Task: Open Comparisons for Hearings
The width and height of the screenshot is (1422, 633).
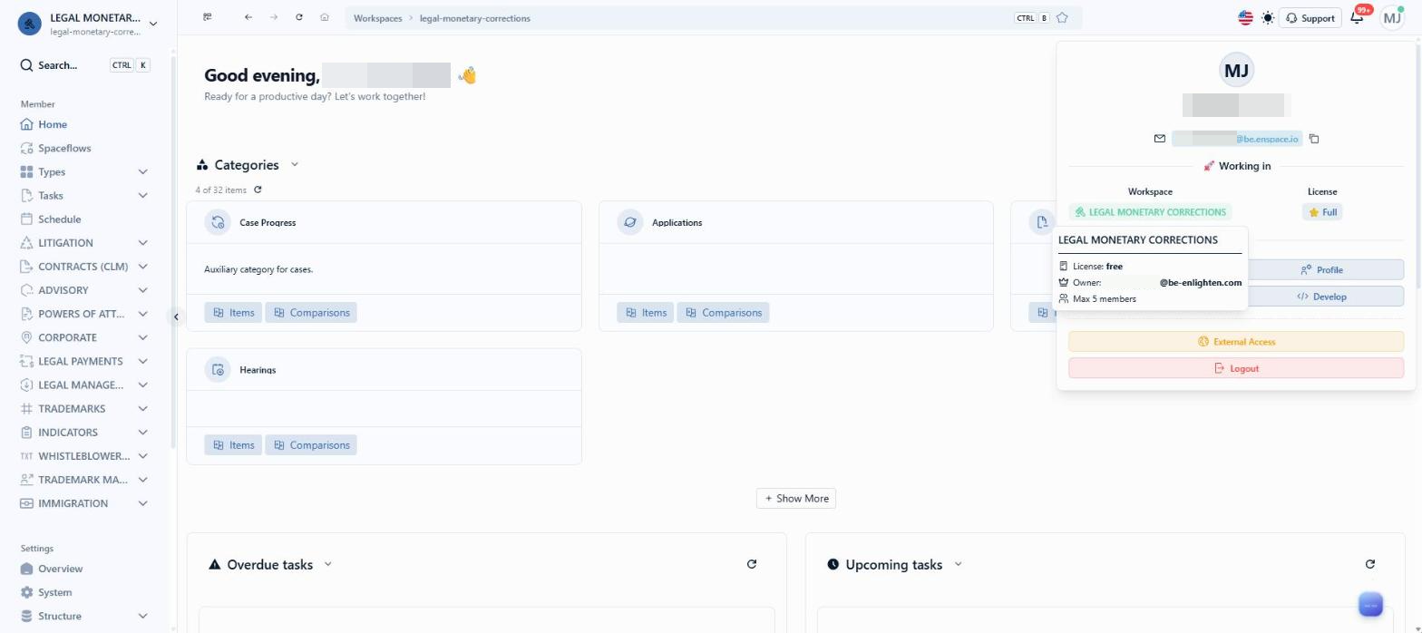Action: [x=311, y=444]
